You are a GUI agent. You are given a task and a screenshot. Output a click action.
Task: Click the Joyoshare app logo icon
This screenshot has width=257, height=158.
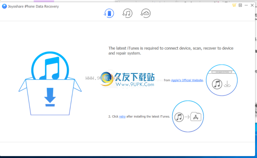tap(4, 6)
